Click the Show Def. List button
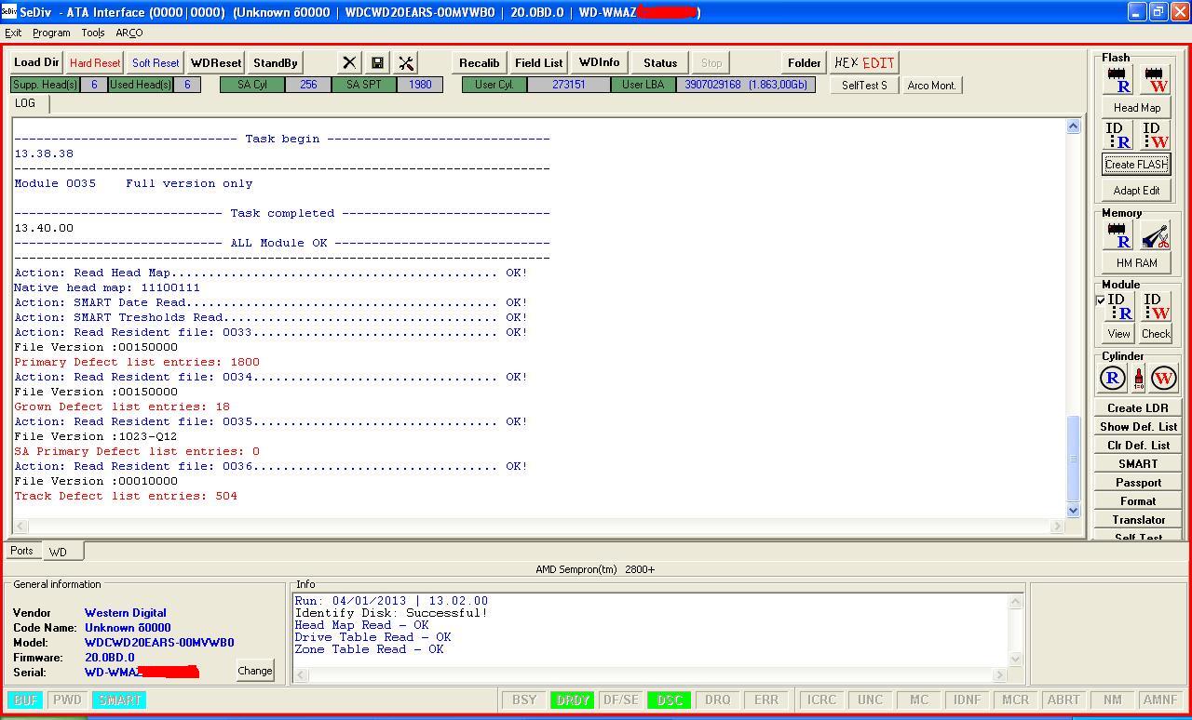The width and height of the screenshot is (1192, 720). coord(1138,426)
